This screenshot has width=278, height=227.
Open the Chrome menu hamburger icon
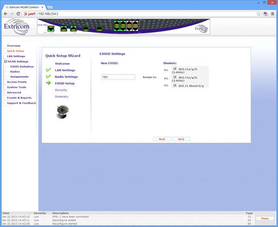click(x=272, y=14)
